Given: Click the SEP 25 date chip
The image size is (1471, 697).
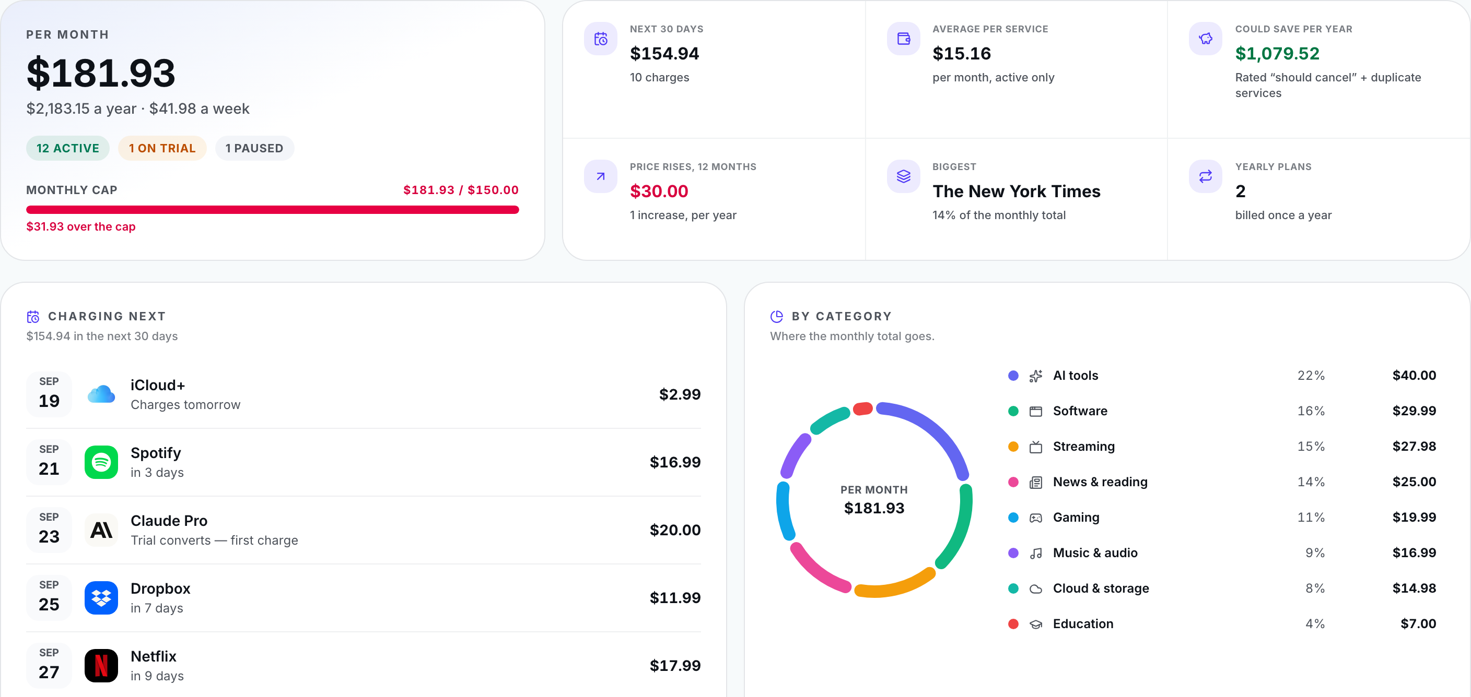Looking at the screenshot, I should pos(49,598).
